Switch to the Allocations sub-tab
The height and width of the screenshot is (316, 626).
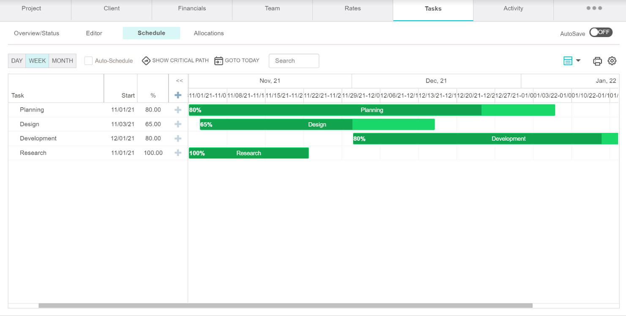point(209,33)
